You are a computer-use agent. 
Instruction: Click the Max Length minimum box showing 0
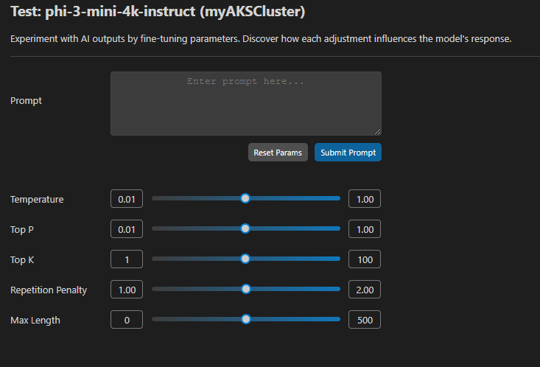coord(127,320)
